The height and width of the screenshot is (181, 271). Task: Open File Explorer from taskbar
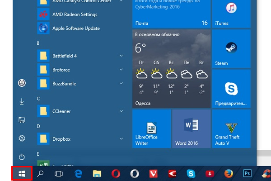pos(97,174)
